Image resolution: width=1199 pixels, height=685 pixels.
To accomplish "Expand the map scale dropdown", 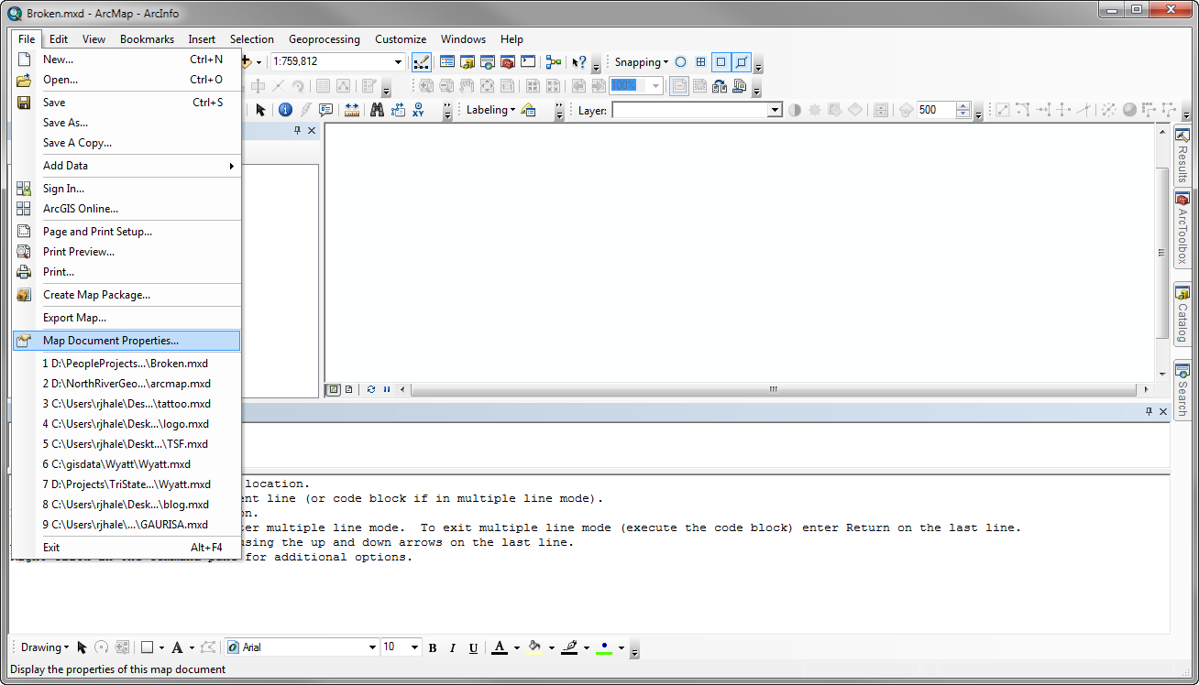I will [x=399, y=62].
